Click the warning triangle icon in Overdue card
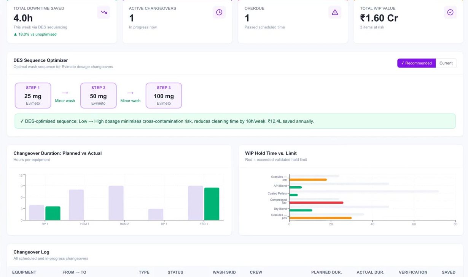Viewport: 468px width, 277px height. (335, 13)
